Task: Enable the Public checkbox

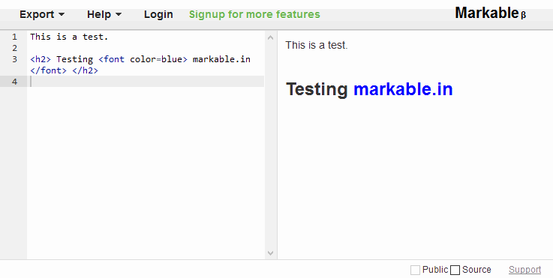Action: tap(415, 270)
